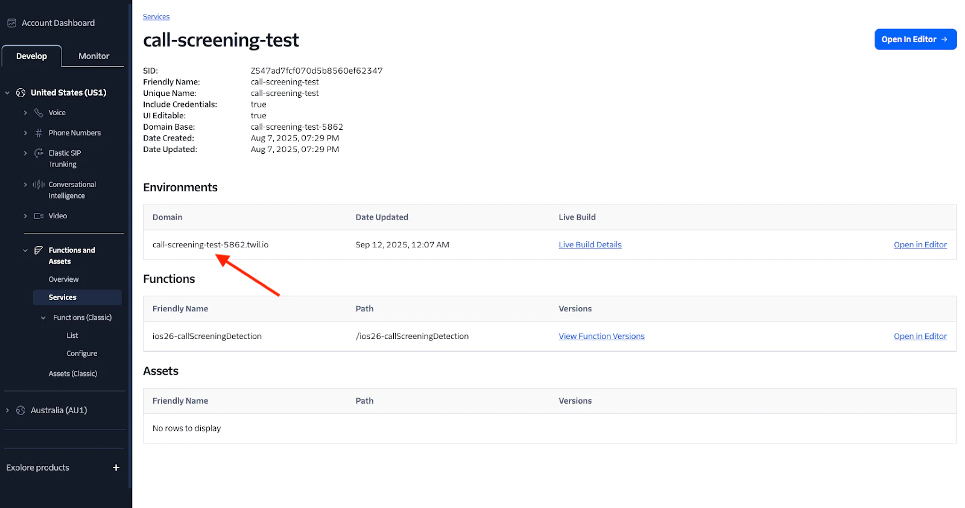Screen dimensions: 965x508
Task: Click the Elastic SIP Trunking icon
Action: coord(39,153)
